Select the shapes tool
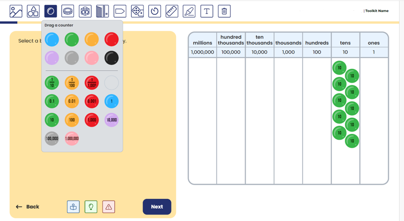 (33, 11)
